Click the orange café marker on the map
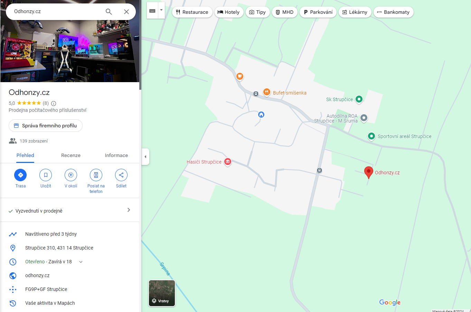Viewport: 471px width, 312px height. coord(239,76)
